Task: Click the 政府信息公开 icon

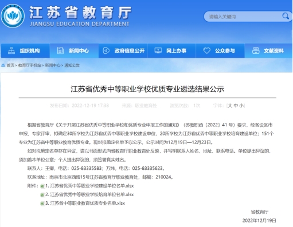Action: [106, 51]
